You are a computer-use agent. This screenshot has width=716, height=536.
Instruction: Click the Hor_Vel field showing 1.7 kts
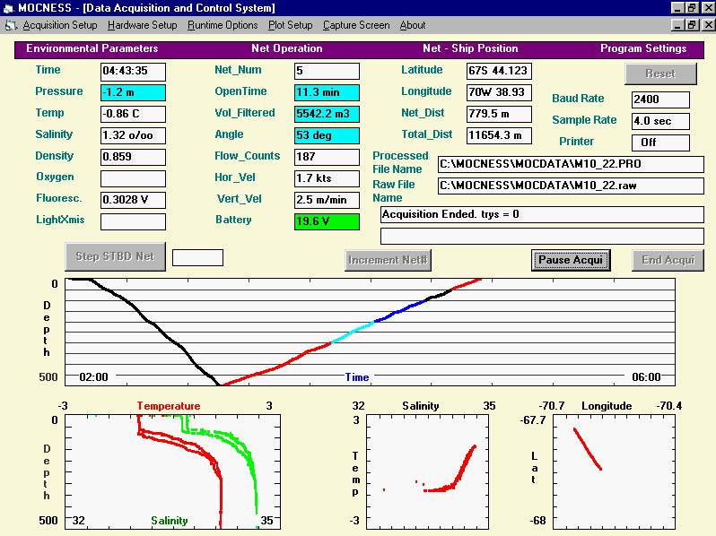(x=327, y=178)
